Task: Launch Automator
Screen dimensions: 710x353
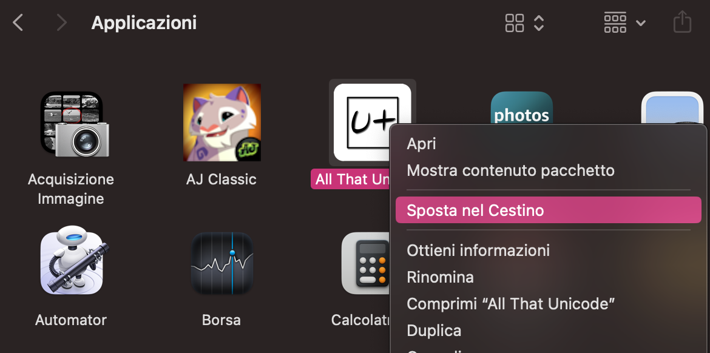Action: coord(71,263)
